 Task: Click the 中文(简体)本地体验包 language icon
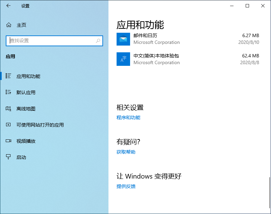(123, 59)
